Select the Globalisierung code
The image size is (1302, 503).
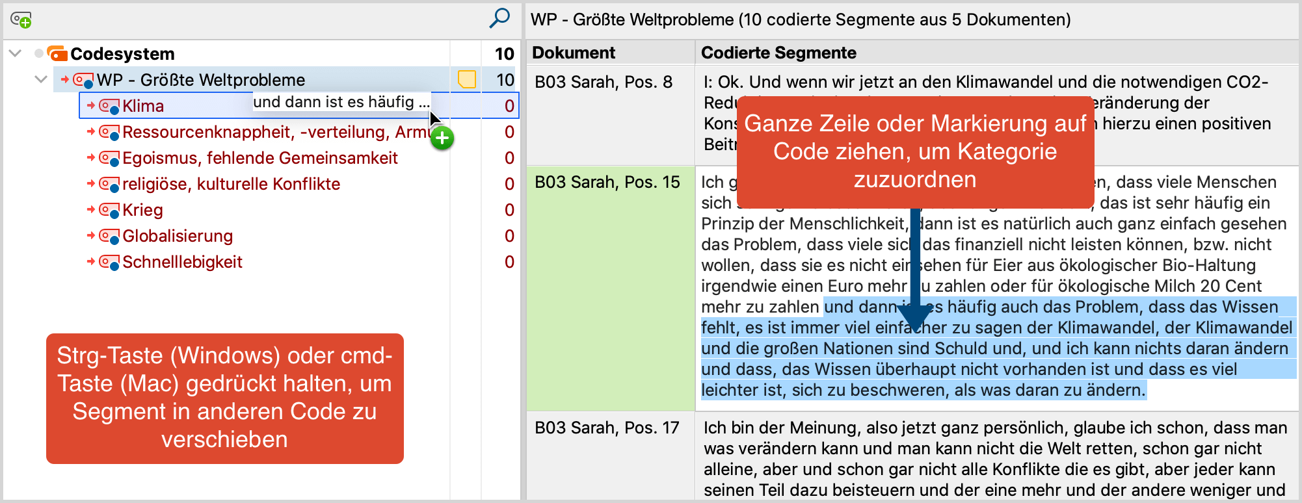coord(178,236)
